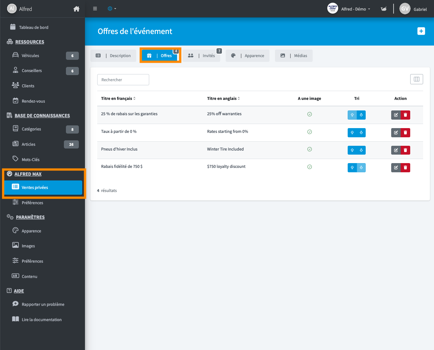Move down the Rabais fidélité de 750 $ offer
Viewport: 434px width, 350px height.
point(361,168)
